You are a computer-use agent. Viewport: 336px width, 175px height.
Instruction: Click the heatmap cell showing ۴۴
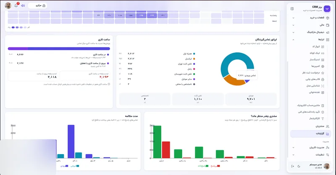coord(99,15)
